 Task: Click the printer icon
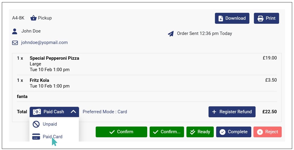tap(260, 18)
